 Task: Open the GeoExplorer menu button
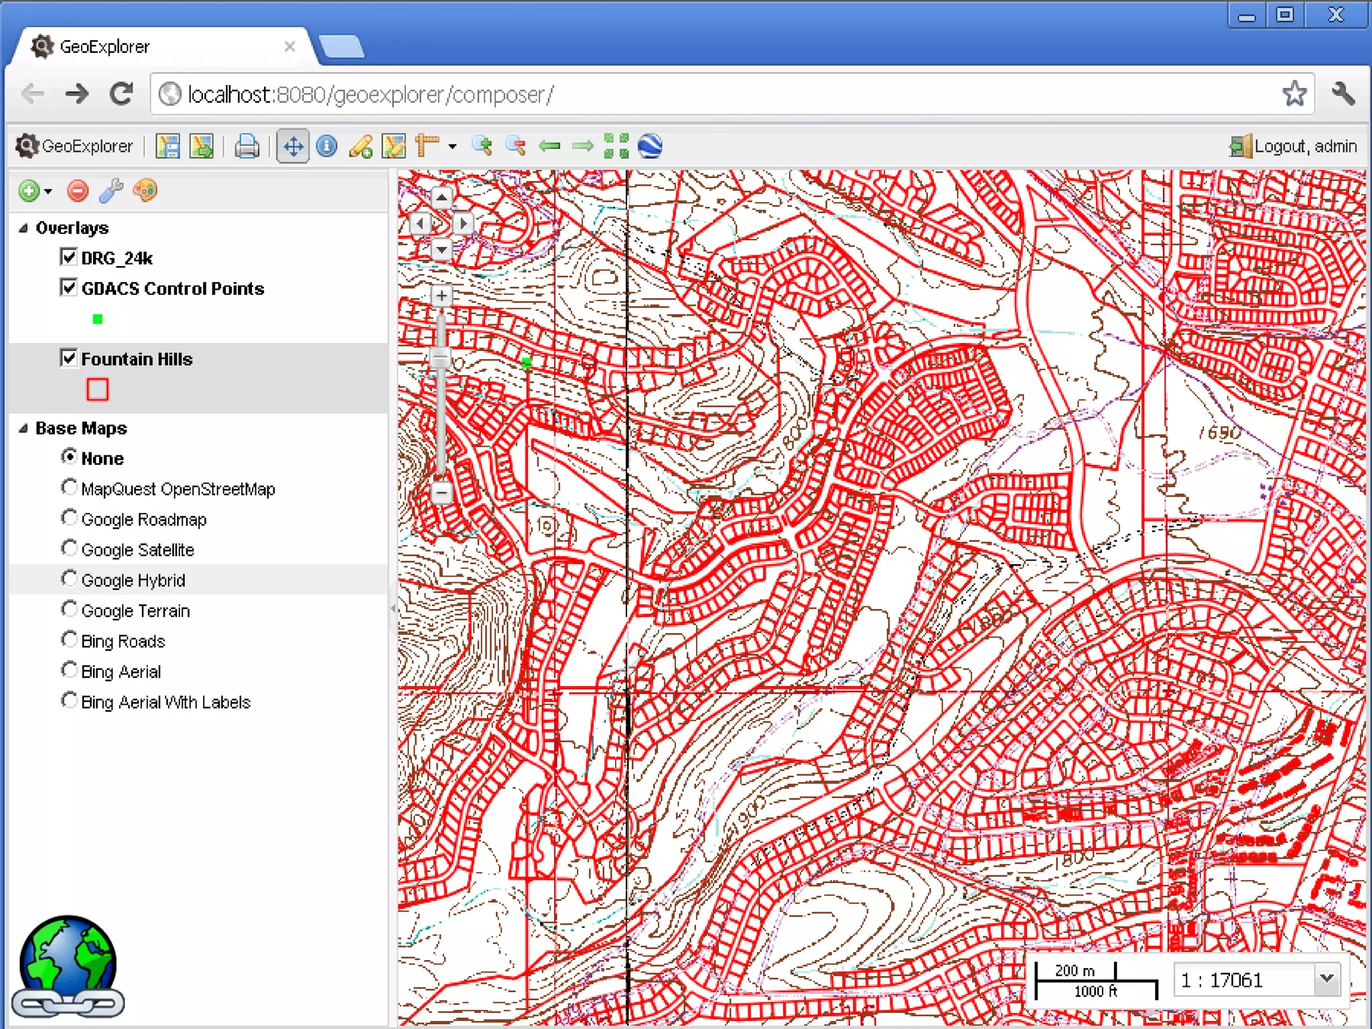(x=75, y=146)
